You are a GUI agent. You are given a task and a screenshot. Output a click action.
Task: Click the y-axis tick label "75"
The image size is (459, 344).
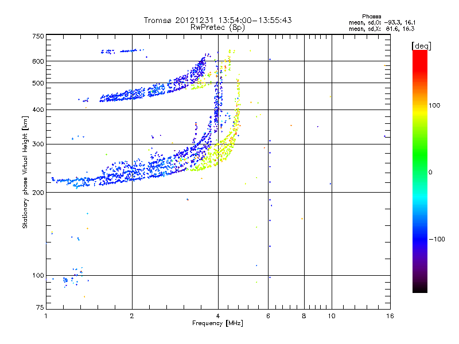point(40,307)
